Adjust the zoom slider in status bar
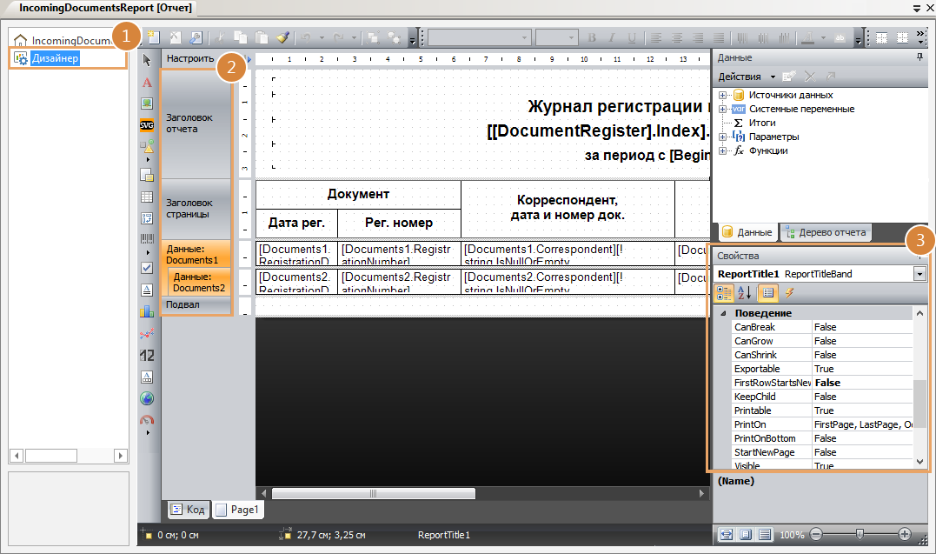Image resolution: width=936 pixels, height=554 pixels. tap(860, 534)
